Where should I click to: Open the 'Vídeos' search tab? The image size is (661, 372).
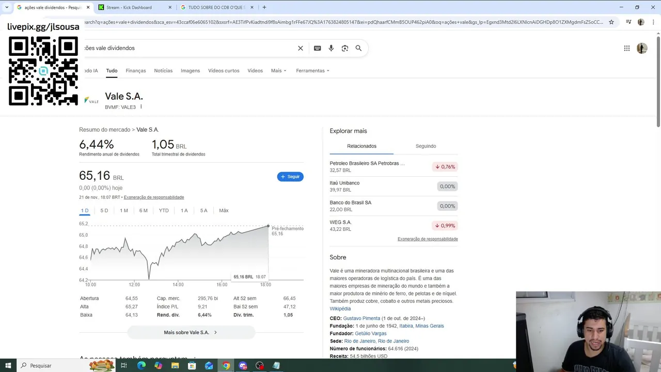click(x=255, y=71)
